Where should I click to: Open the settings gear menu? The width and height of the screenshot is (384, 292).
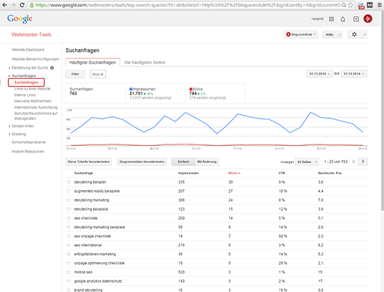(x=357, y=35)
